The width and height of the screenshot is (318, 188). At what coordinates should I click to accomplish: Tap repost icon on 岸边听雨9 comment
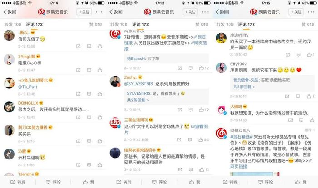click(x=288, y=54)
